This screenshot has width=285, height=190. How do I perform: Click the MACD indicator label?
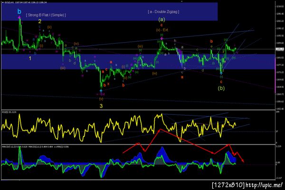coord(36,146)
